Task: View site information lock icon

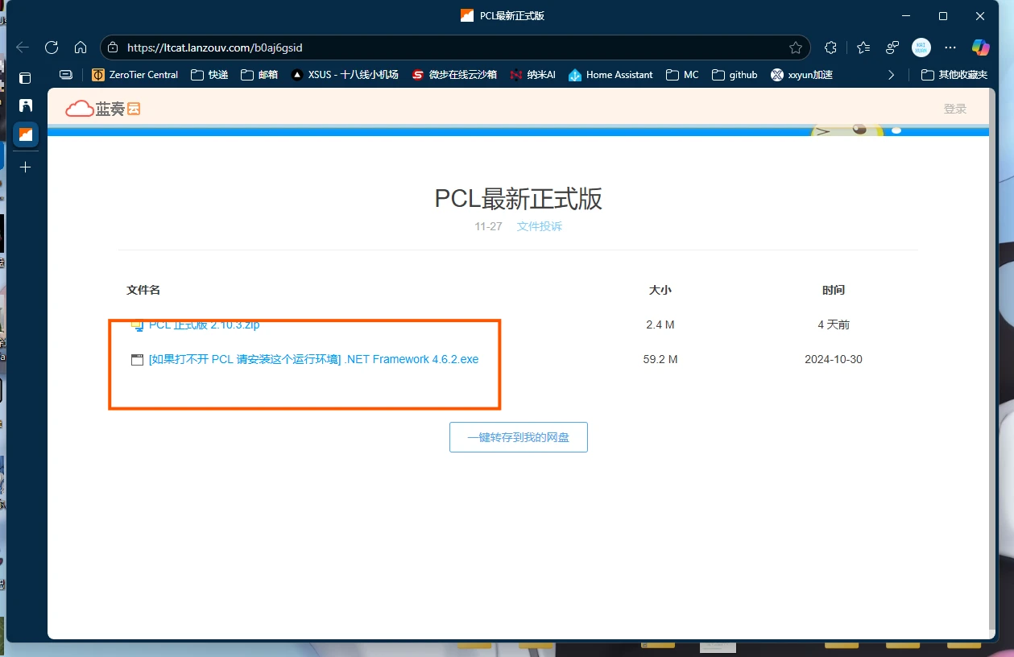Action: point(113,48)
